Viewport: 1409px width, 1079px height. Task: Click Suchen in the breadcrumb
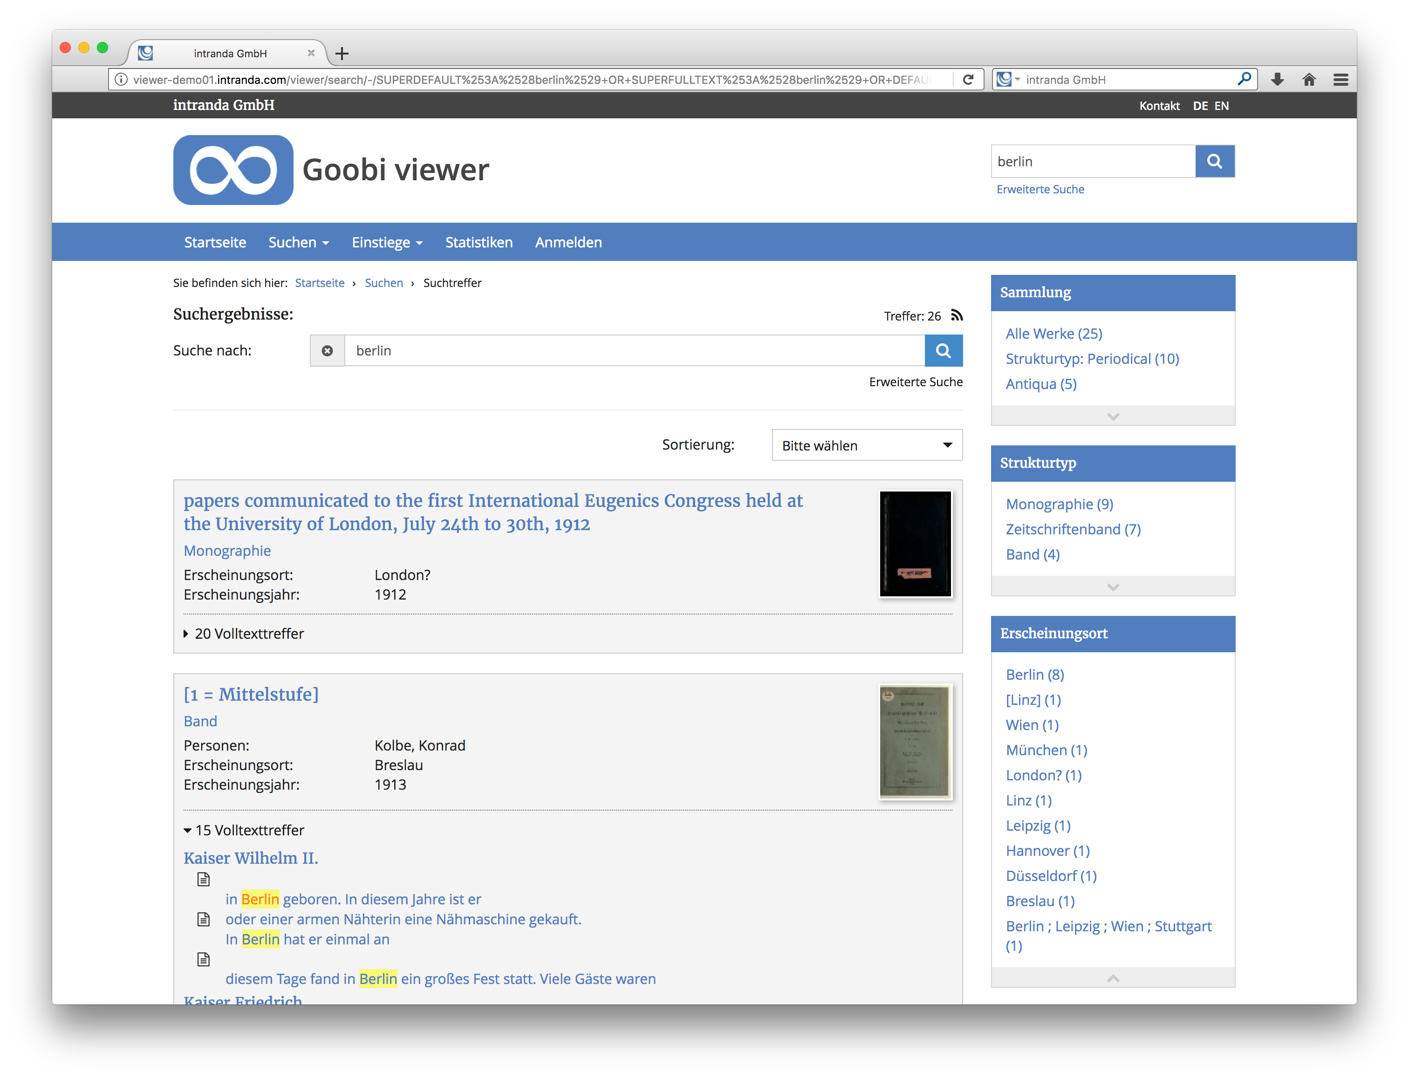(384, 283)
